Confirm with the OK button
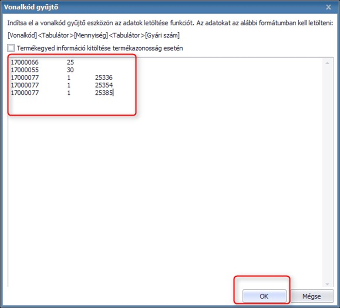 point(264,296)
